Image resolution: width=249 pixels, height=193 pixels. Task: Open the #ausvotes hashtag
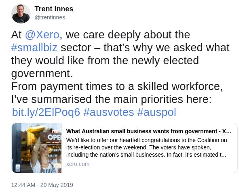[109, 112]
